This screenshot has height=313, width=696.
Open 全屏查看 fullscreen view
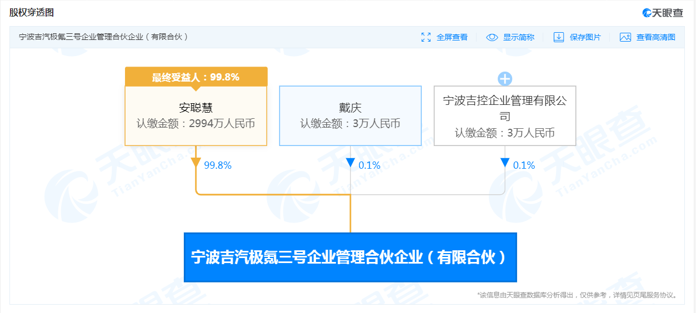(452, 37)
